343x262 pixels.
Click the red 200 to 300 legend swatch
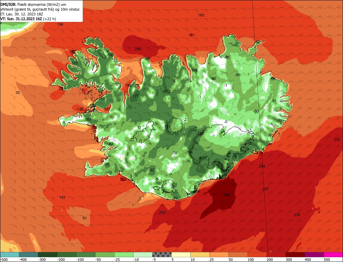(276, 254)
